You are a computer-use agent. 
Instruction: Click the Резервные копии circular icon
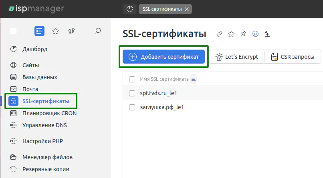point(13,169)
